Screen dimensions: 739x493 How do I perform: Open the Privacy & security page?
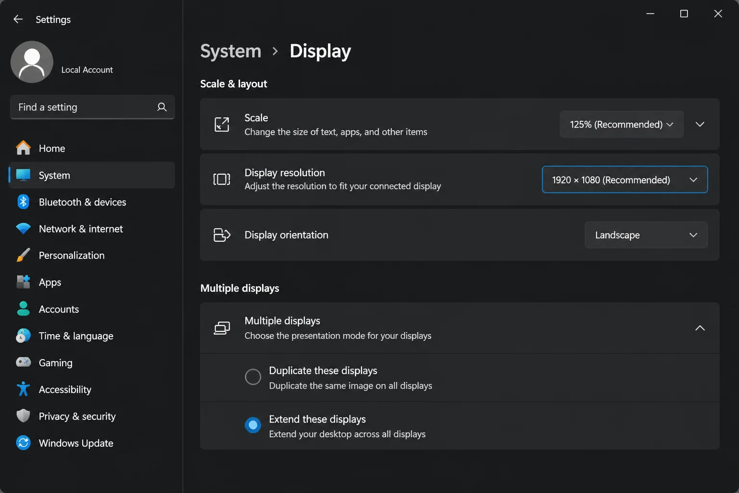point(92,416)
